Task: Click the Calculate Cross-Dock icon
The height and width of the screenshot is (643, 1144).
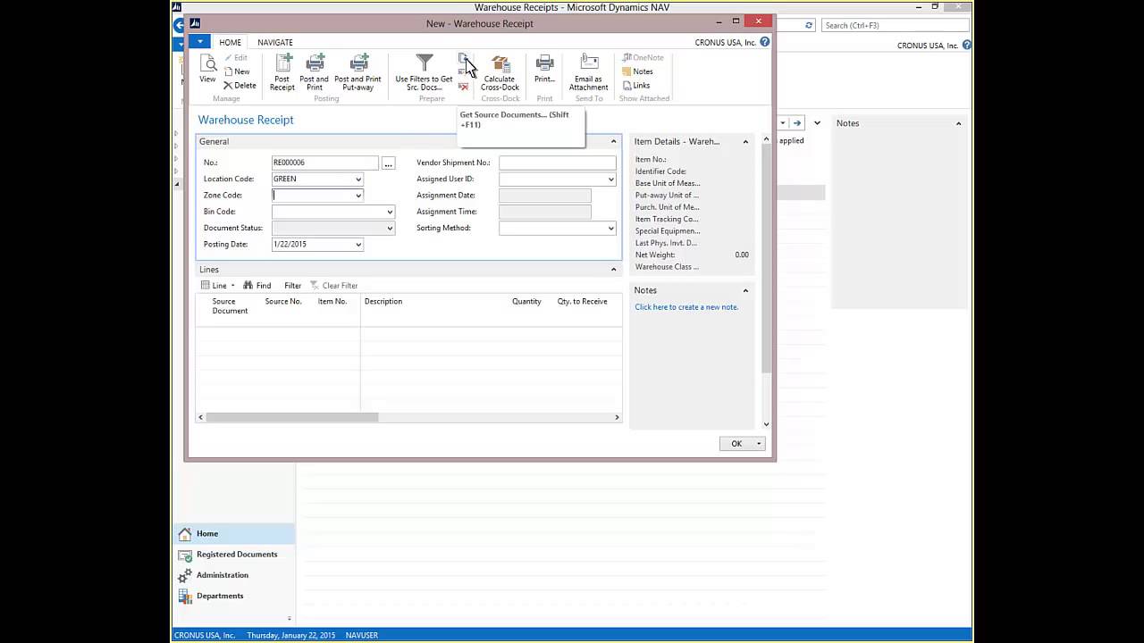Action: click(x=500, y=63)
